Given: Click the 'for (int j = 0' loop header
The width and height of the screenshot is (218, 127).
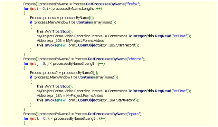Looking at the screenshot, I should click(x=64, y=64).
